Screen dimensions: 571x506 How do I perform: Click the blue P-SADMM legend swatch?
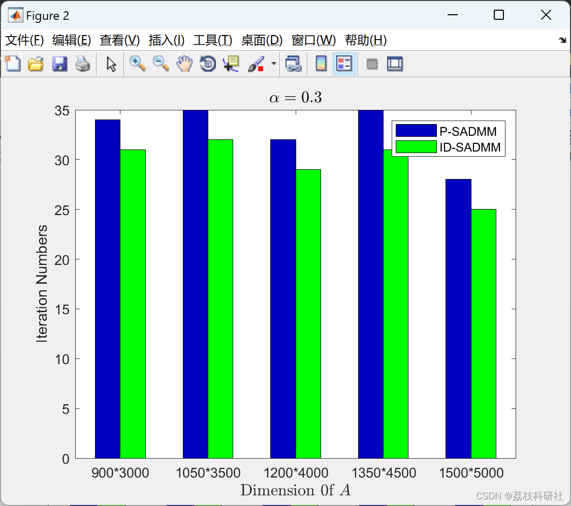click(x=416, y=131)
